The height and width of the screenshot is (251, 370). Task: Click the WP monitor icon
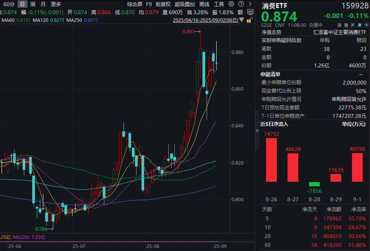tap(250, 12)
